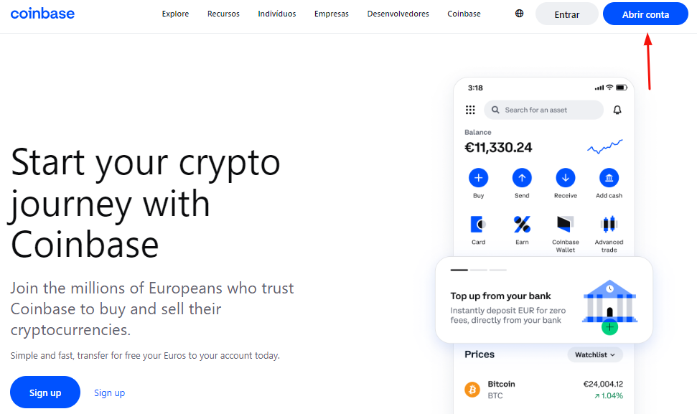The width and height of the screenshot is (697, 414).
Task: Tap the blue Buy plus icon
Action: pos(478,178)
